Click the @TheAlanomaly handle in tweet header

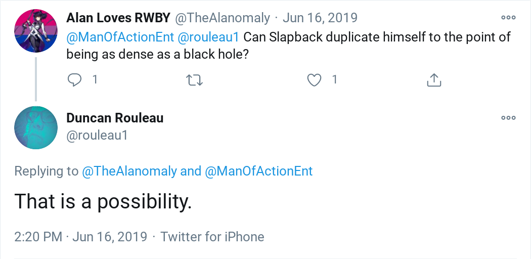pos(223,18)
